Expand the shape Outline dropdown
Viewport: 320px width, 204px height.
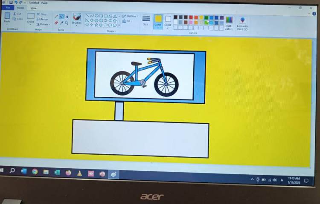(130, 16)
